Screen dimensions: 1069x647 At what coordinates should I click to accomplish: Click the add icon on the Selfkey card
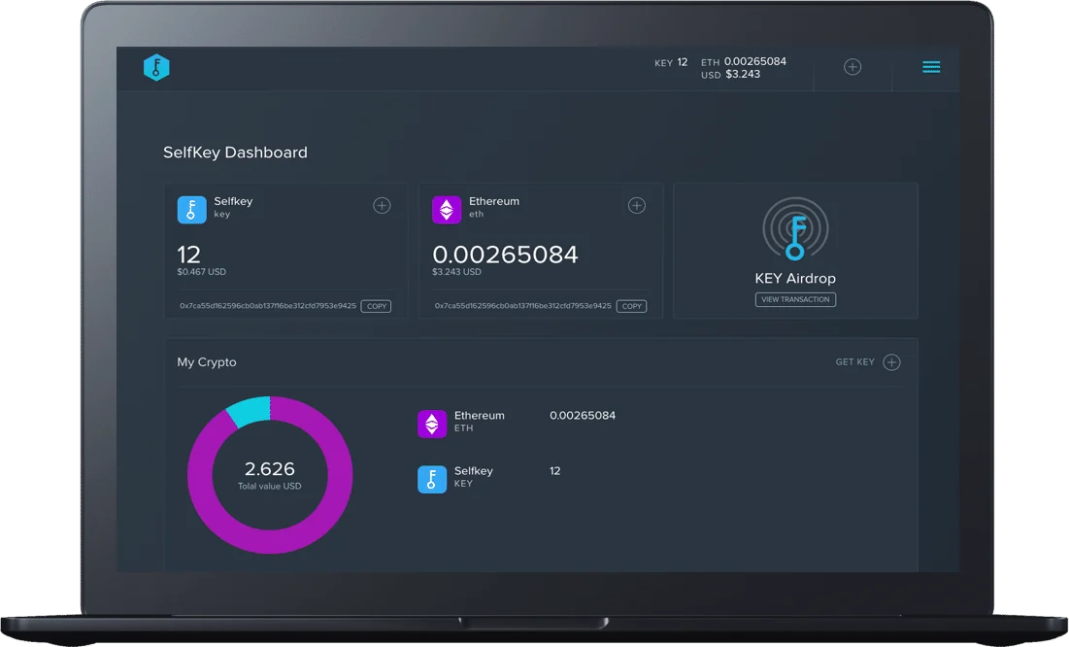click(382, 205)
